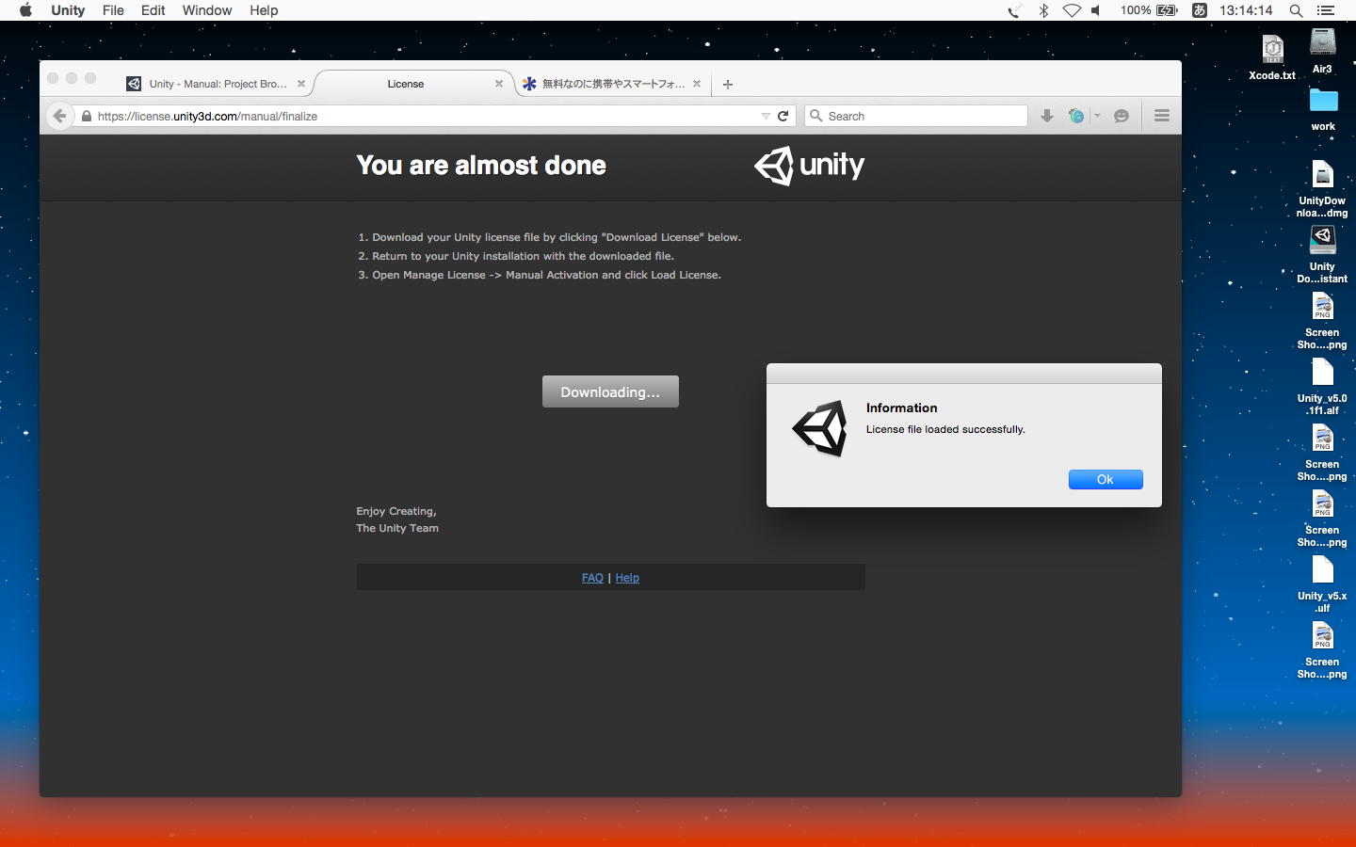Screen dimensions: 1356x847
Task: Close the Japanese-titled tab
Action: [697, 84]
